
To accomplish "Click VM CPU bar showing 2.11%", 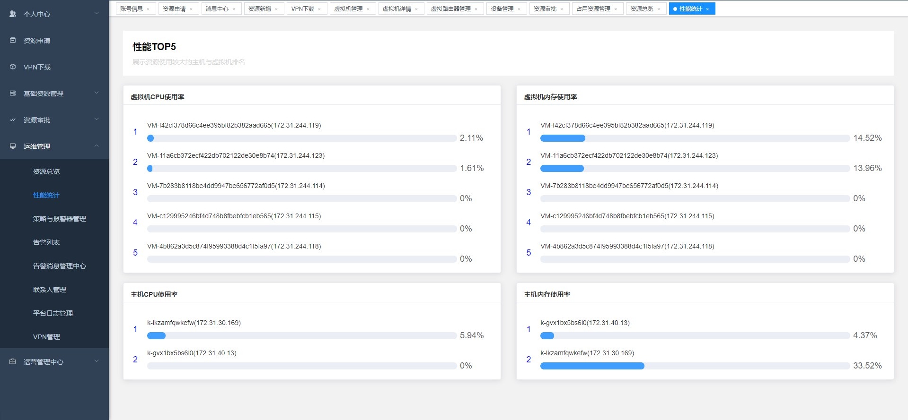I will point(302,138).
